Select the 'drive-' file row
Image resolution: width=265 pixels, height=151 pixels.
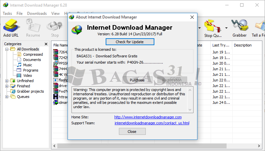60,86
